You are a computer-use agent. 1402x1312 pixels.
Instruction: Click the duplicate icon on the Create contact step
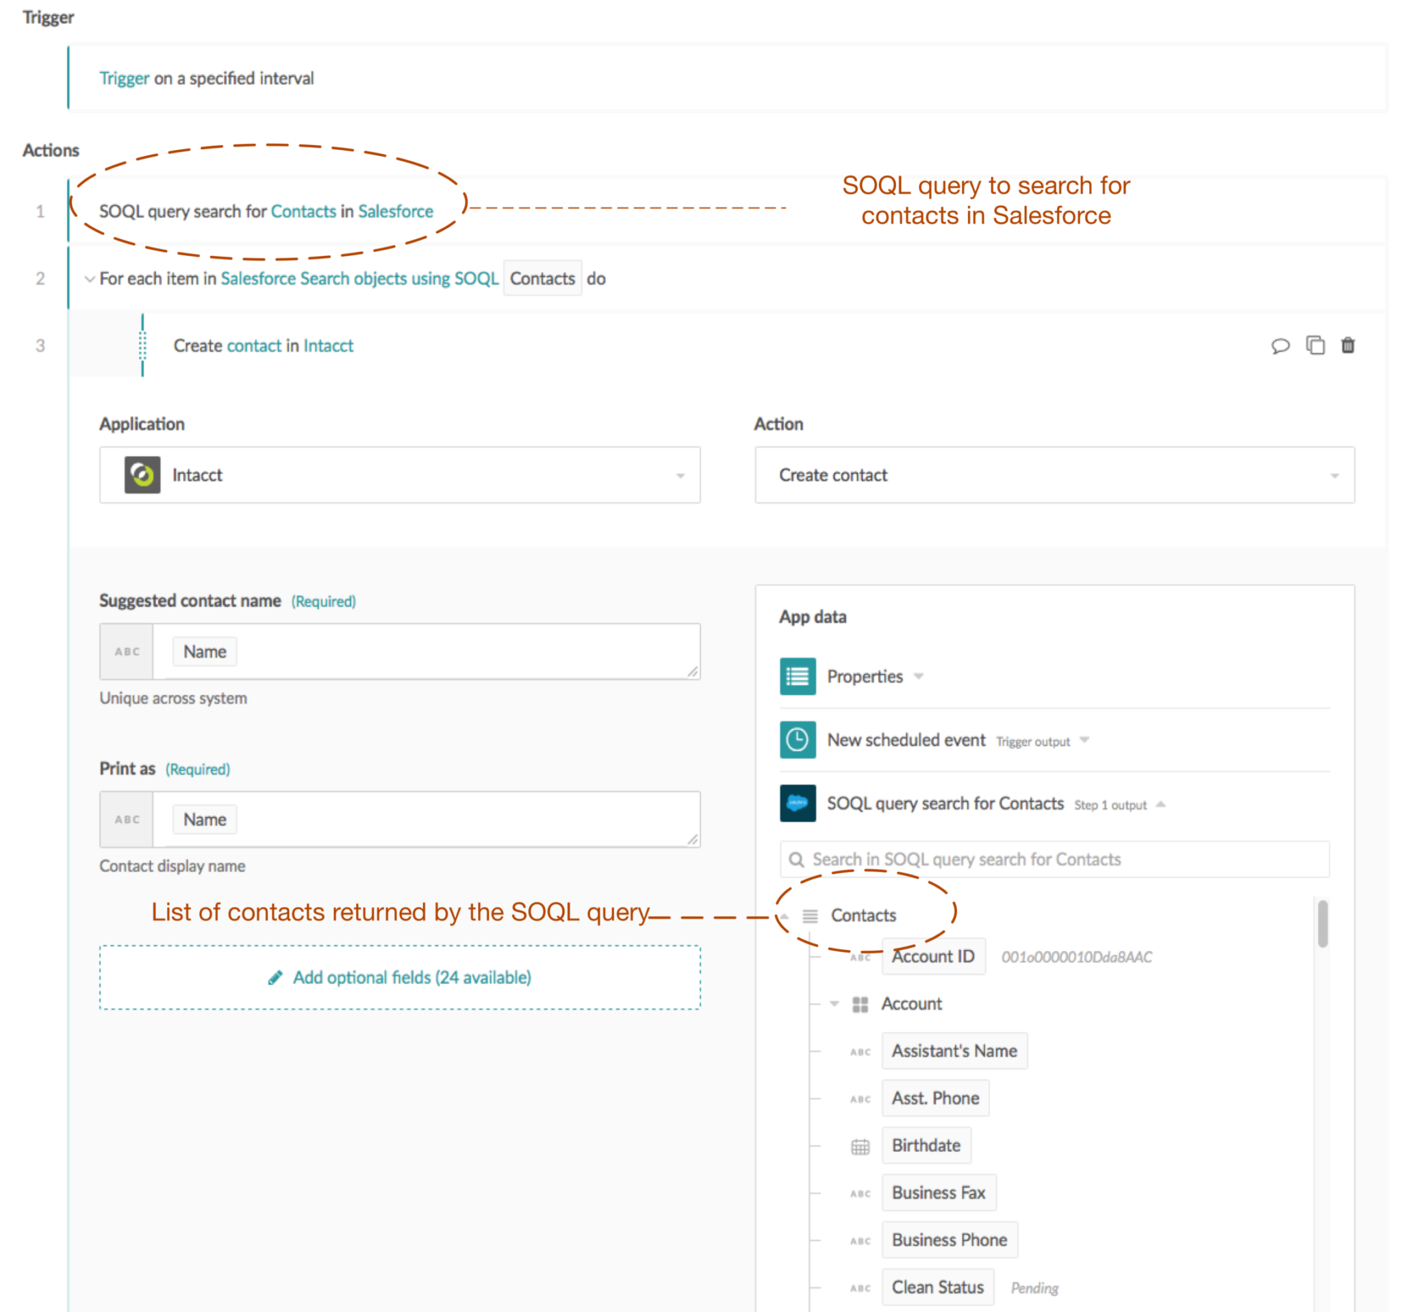pyautogui.click(x=1315, y=346)
